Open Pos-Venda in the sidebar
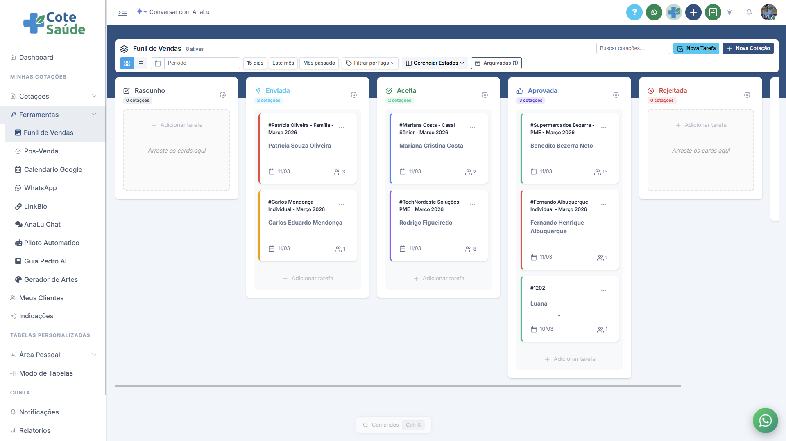The width and height of the screenshot is (786, 441). pyautogui.click(x=41, y=151)
